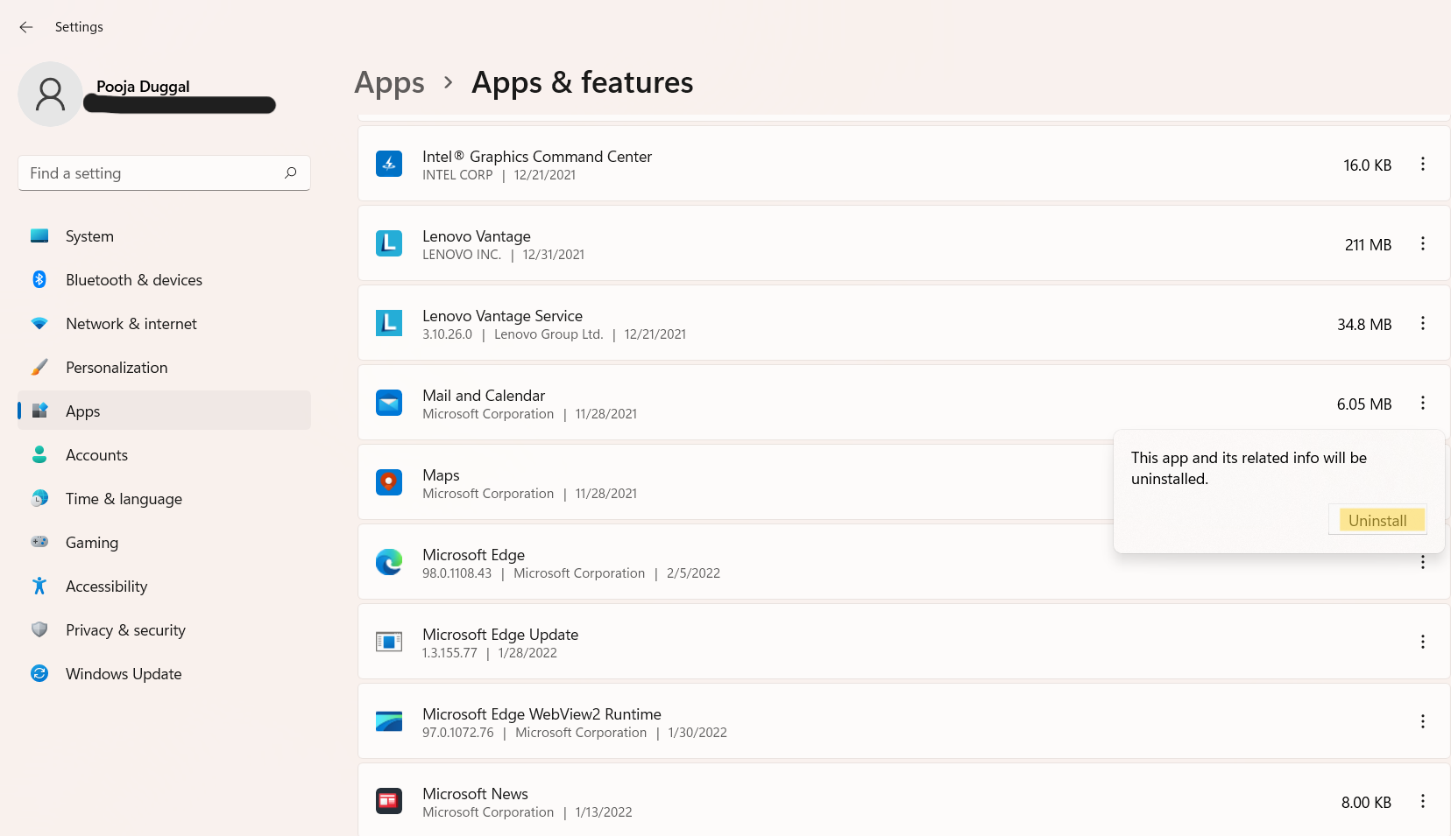This screenshot has height=836, width=1451.
Task: Click the Privacy & security shield icon
Action: (39, 629)
